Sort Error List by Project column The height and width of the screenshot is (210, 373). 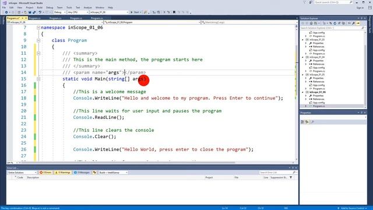pyautogui.click(x=209, y=177)
